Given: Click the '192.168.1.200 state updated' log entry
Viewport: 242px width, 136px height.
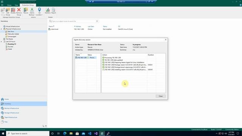Looking at the screenshot, I should (113, 60).
